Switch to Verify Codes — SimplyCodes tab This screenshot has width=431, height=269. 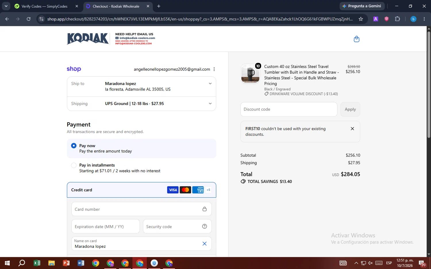point(45,6)
